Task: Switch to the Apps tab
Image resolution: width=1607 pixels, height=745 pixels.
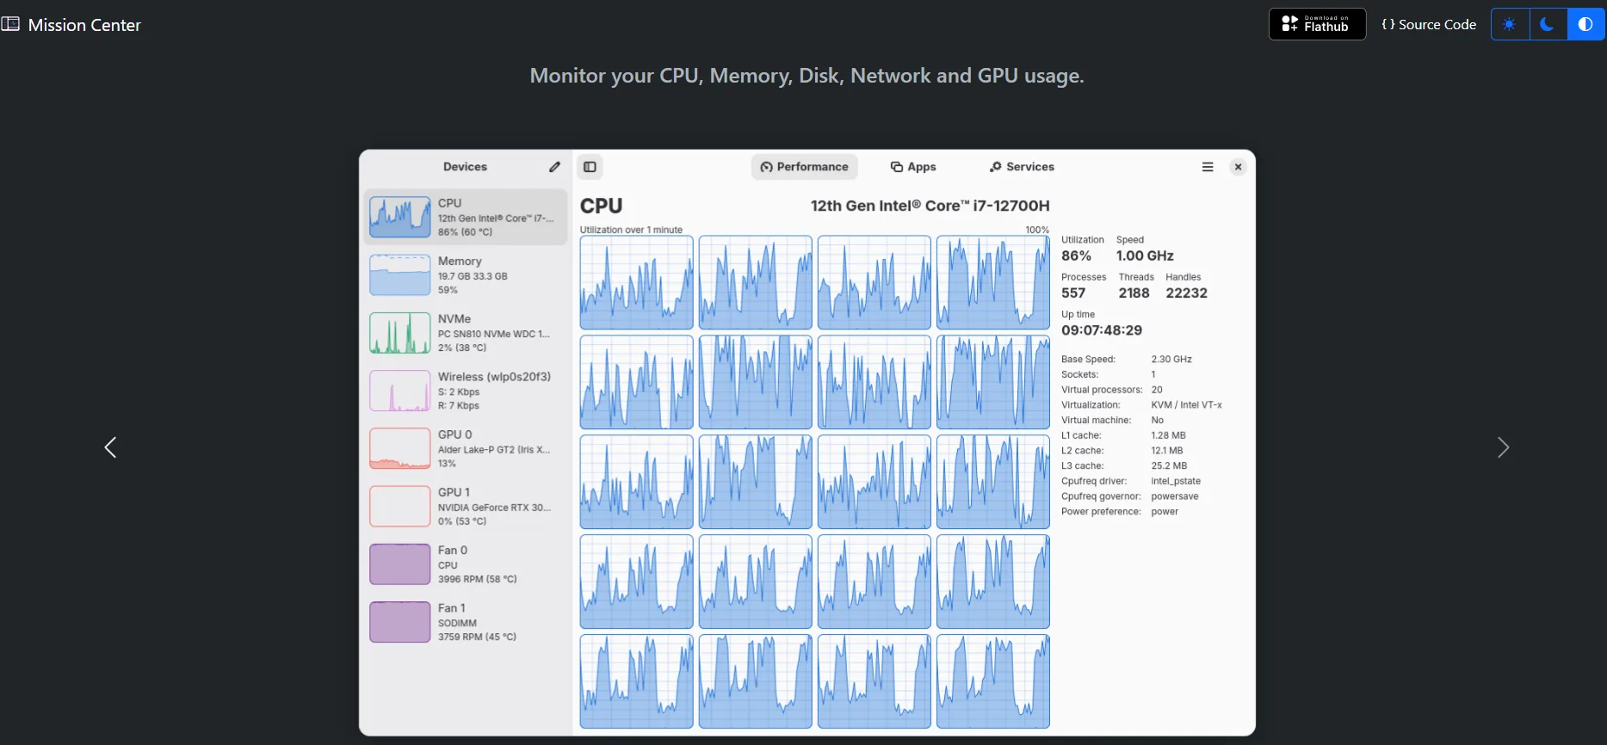Action: (x=912, y=167)
